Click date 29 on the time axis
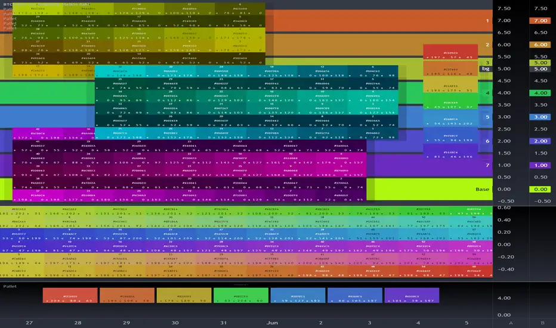556x328 pixels. coord(126,323)
